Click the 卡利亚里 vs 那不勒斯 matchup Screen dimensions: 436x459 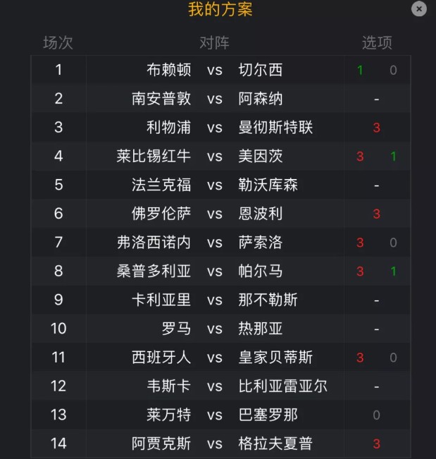click(x=215, y=300)
